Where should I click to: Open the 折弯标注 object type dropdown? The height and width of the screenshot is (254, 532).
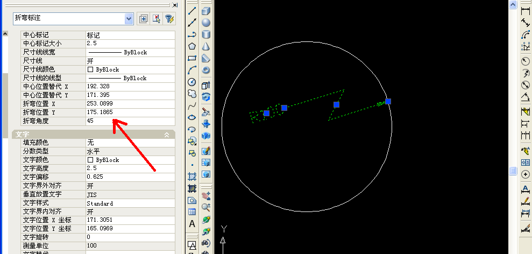(x=129, y=19)
